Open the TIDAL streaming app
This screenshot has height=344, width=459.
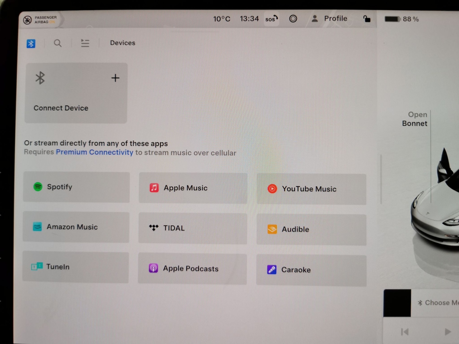[192, 228]
